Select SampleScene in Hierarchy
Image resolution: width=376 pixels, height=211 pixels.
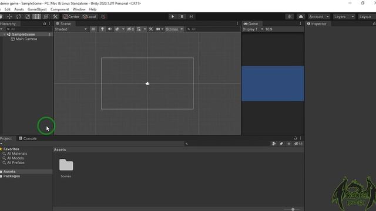tap(23, 35)
